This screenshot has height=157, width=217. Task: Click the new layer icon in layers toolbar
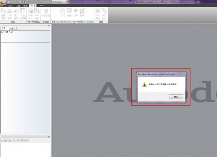[x=2, y=140]
